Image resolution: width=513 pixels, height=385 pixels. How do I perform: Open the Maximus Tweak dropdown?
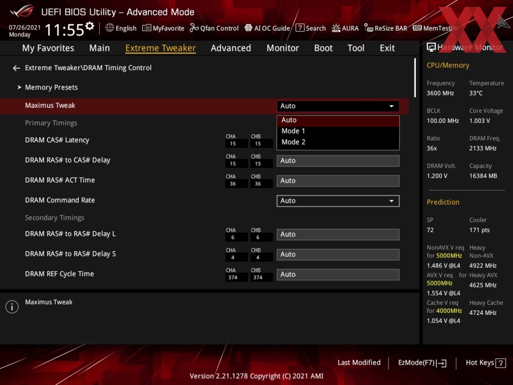tap(338, 106)
